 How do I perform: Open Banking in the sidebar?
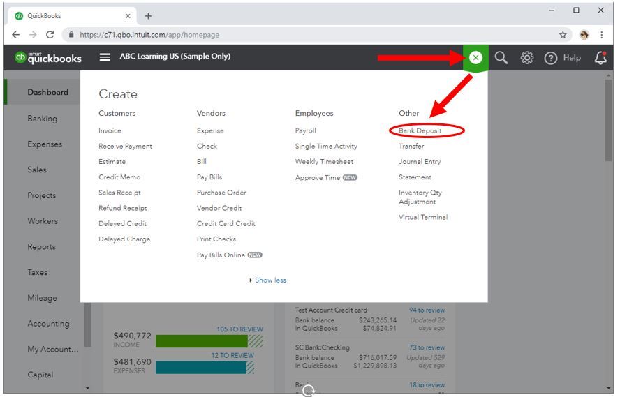43,119
